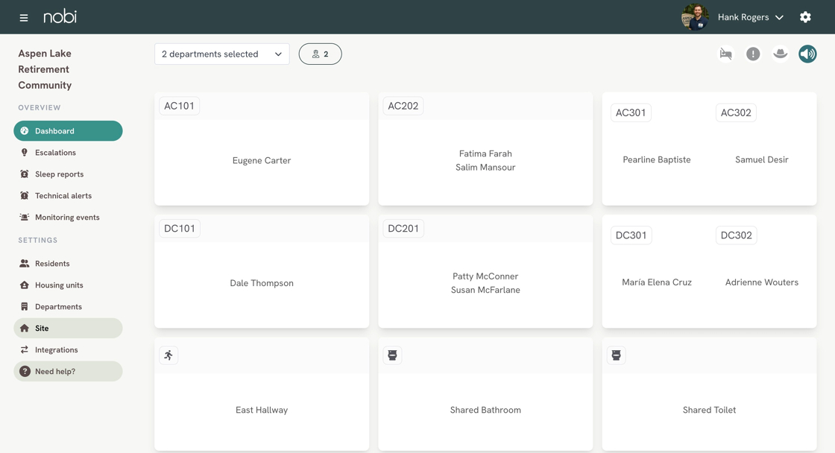The image size is (835, 453).
Task: Open Integrations settings
Action: coord(68,349)
